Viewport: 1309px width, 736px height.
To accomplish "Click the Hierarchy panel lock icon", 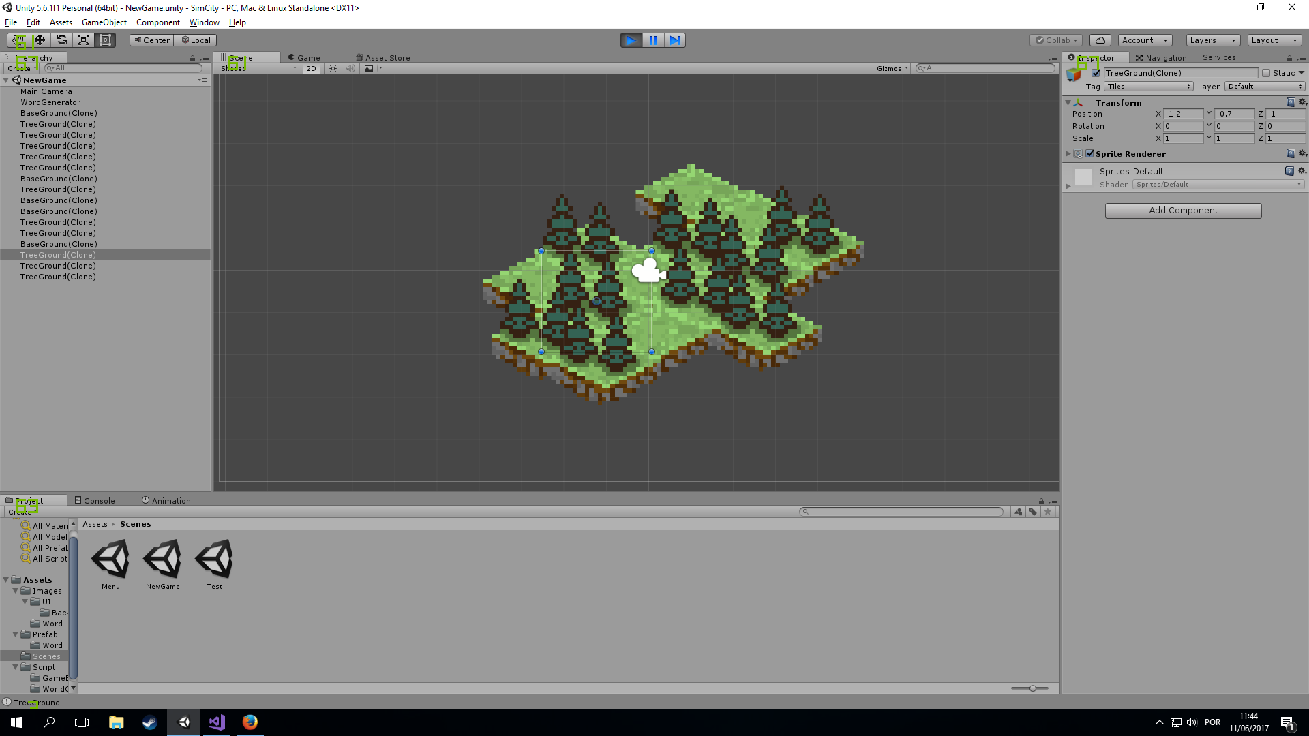I will (192, 59).
